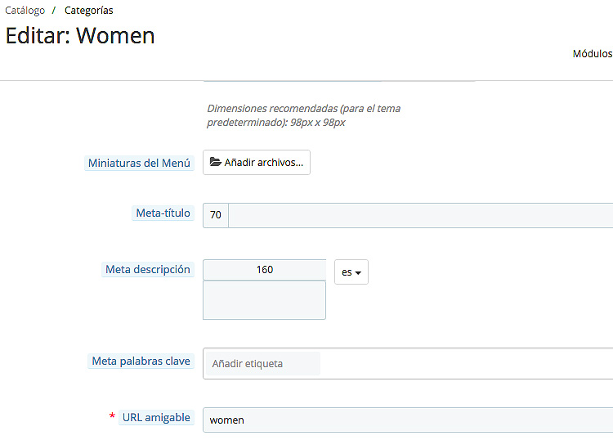Focus the Meta-título text field
The width and height of the screenshot is (613, 440).
point(421,216)
